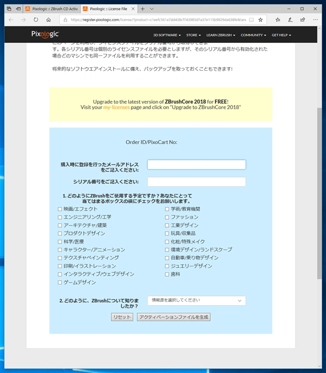Click アクティベーションファイルを生成 button

click(x=173, y=317)
